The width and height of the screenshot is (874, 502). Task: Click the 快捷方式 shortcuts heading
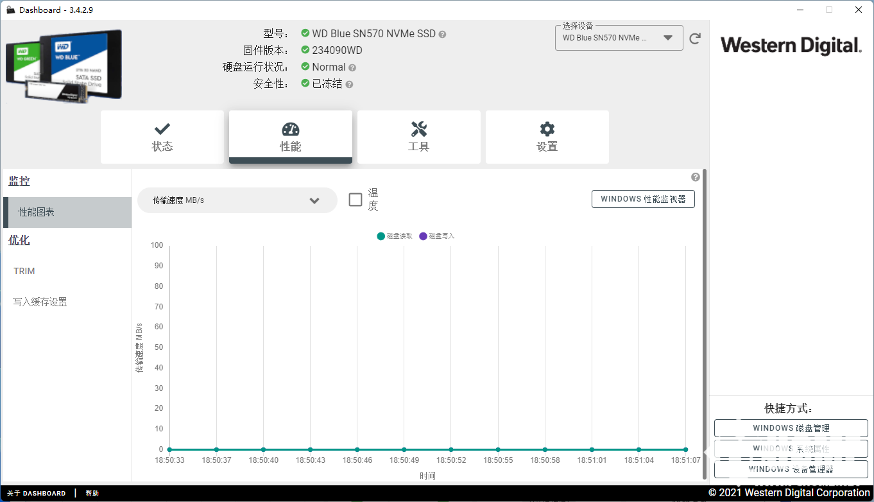(789, 409)
